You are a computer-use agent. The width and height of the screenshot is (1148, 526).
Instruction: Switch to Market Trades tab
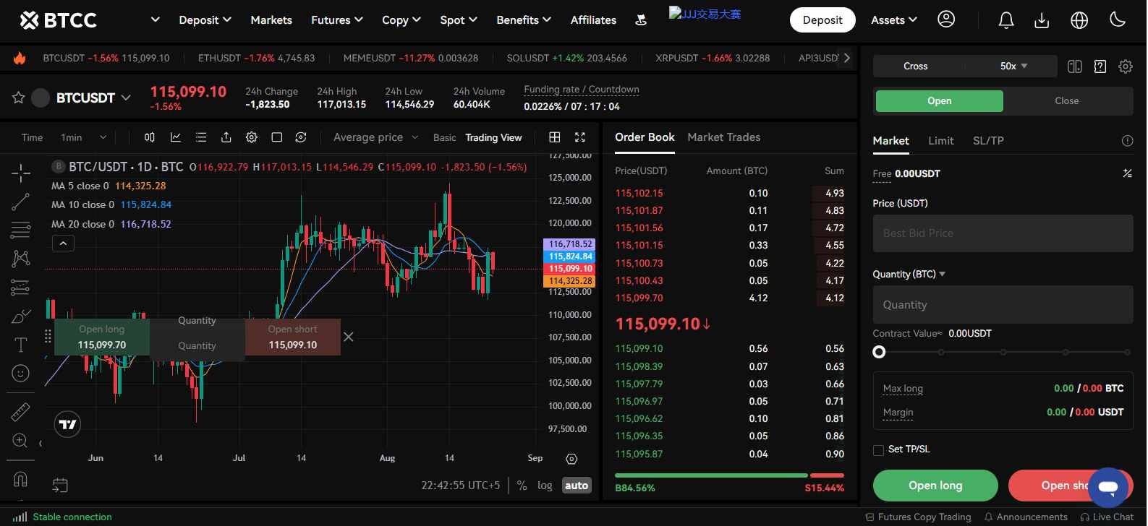723,137
